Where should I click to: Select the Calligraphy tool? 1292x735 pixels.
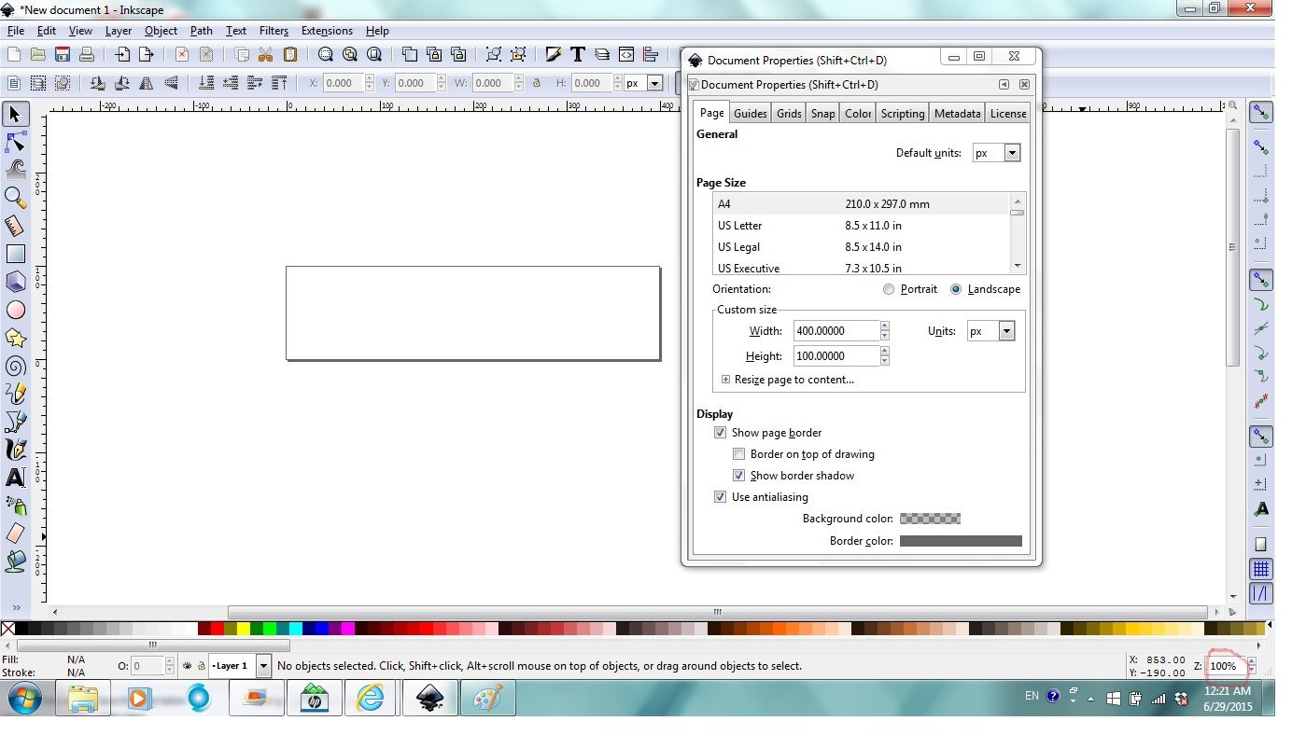(x=16, y=450)
